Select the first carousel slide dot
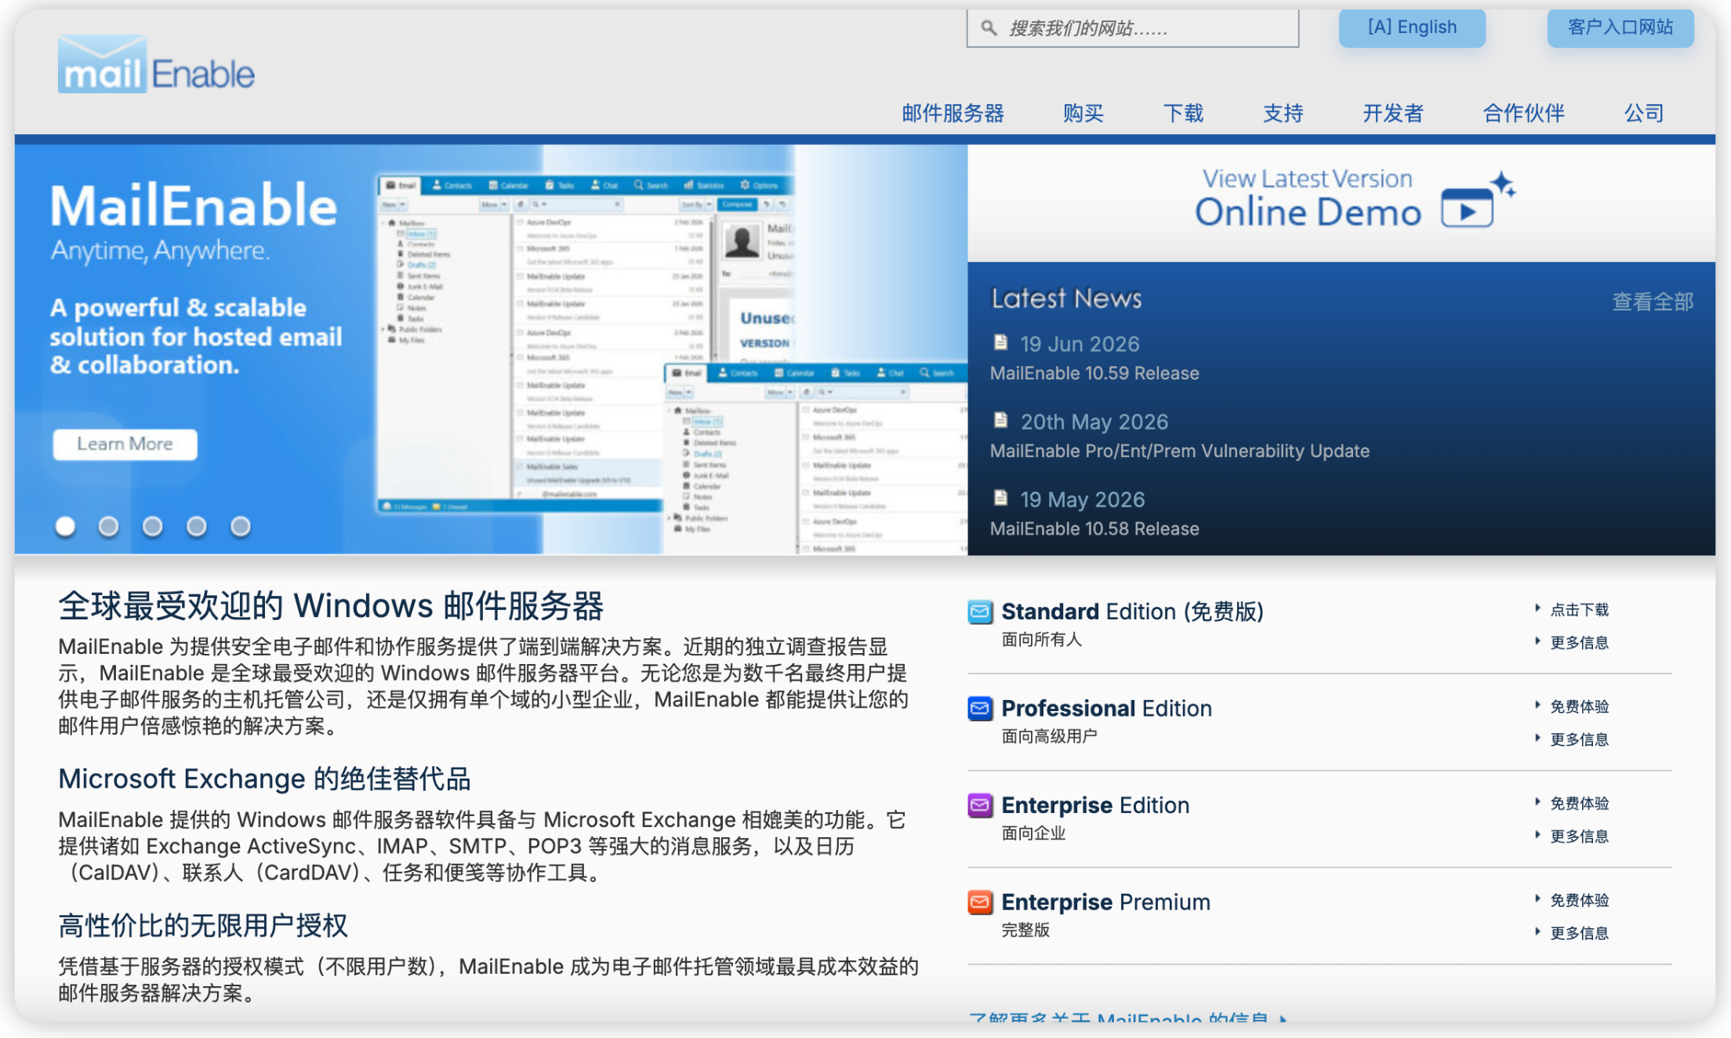Screen dimensions: 1731x1038 coord(65,527)
